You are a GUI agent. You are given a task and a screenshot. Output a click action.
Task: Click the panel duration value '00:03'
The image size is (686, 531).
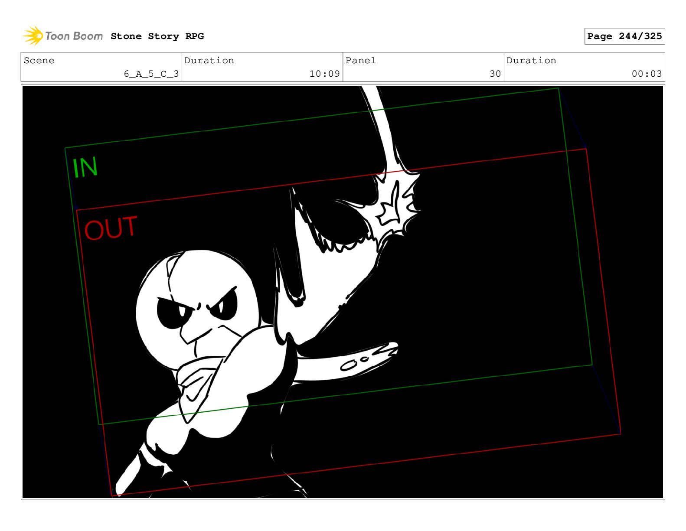[647, 74]
